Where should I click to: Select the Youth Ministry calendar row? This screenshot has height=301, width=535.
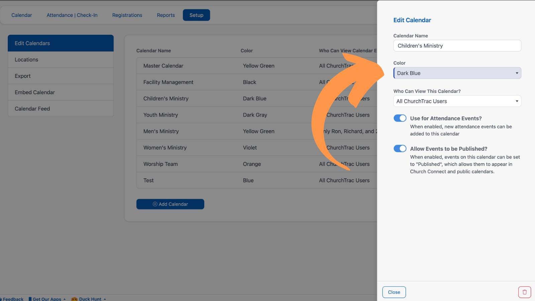[257, 115]
